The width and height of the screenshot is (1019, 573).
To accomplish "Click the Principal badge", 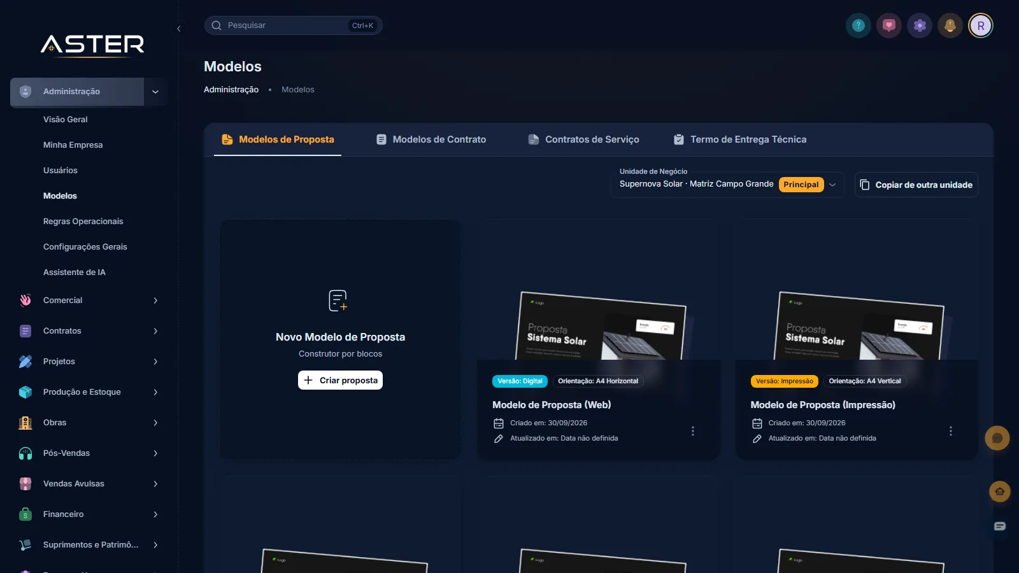I will pos(801,185).
